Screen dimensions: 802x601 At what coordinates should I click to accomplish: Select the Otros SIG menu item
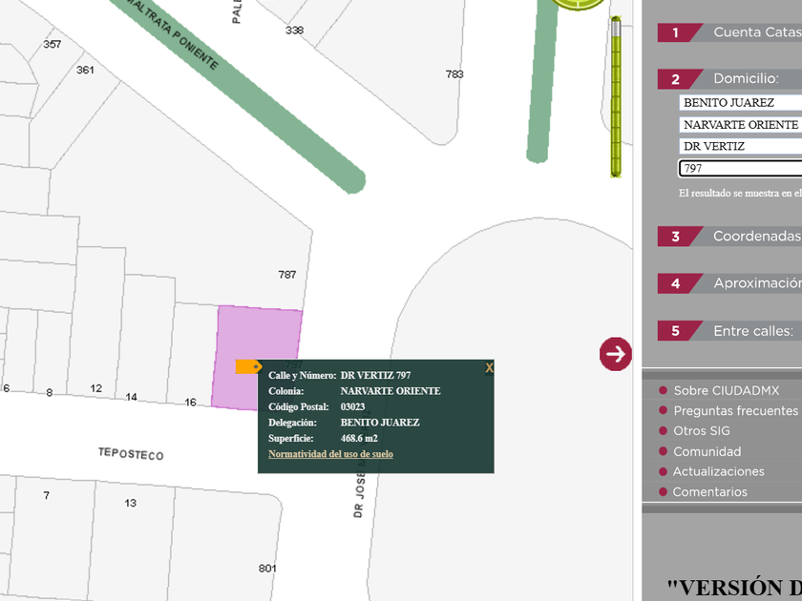point(701,431)
